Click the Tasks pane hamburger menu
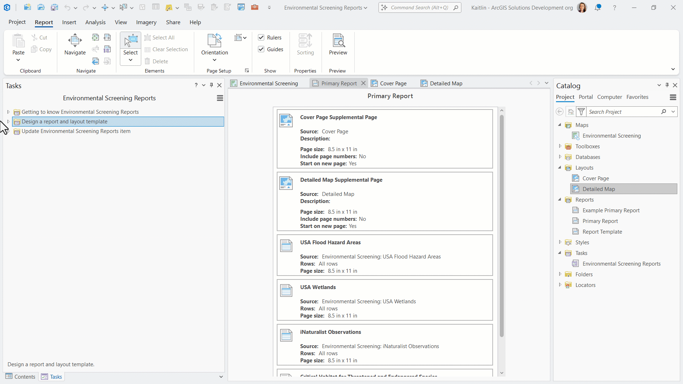Viewport: 683px width, 384px height. click(x=220, y=98)
